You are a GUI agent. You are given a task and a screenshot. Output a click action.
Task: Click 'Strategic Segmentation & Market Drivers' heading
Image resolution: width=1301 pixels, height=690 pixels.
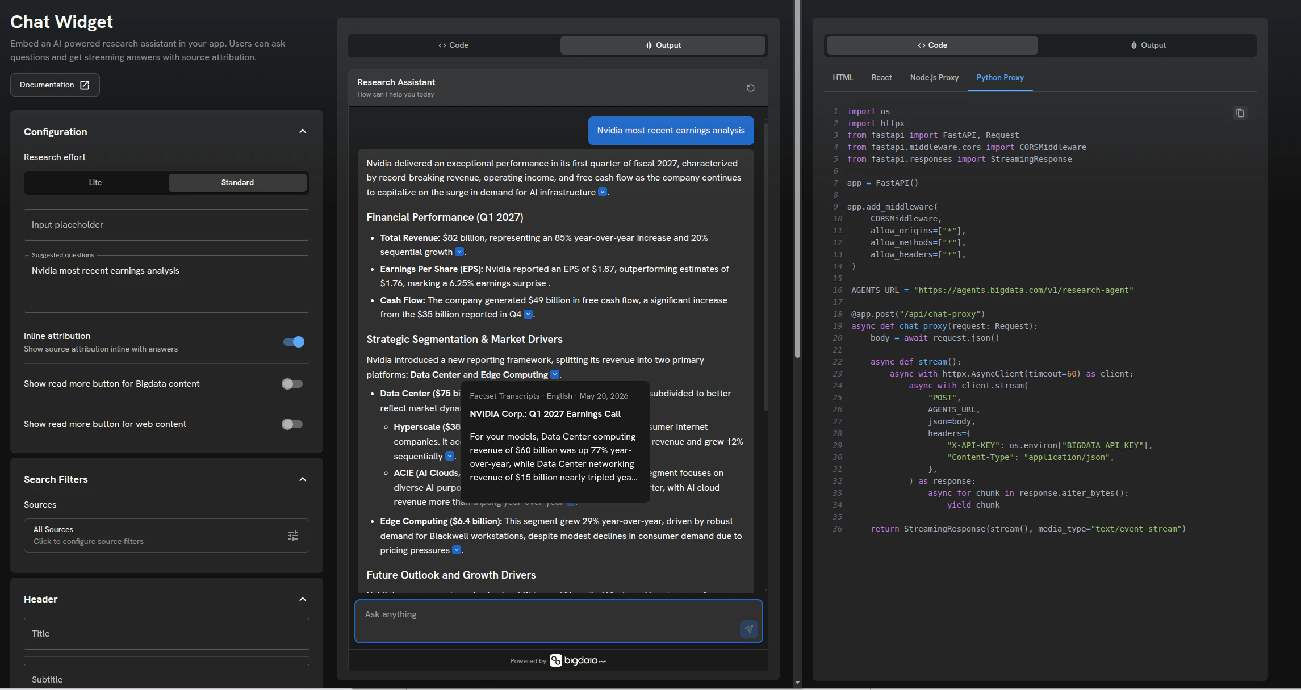click(x=465, y=339)
